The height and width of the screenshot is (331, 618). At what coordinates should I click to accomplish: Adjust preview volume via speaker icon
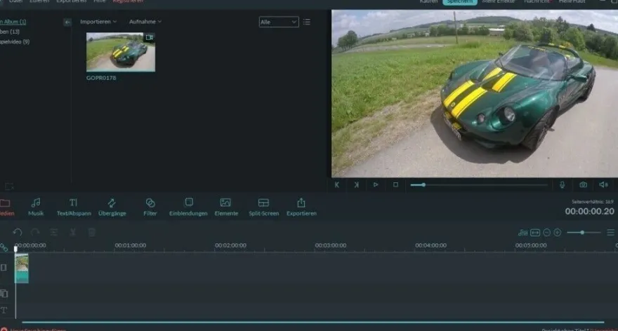pyautogui.click(x=603, y=184)
